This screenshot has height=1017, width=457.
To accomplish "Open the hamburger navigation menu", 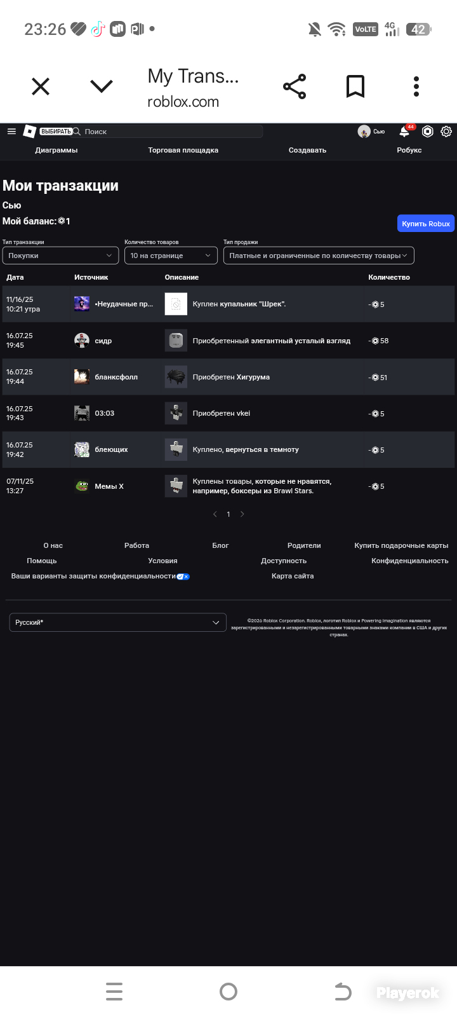I will (11, 132).
